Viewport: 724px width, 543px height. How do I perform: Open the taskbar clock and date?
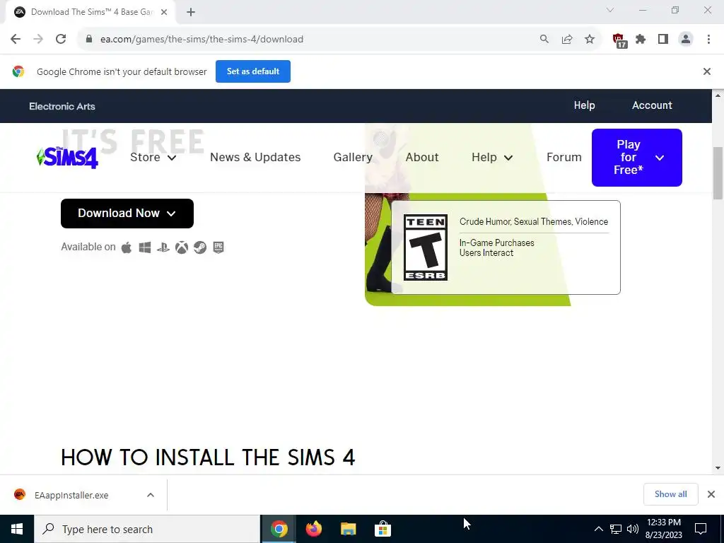tap(663, 529)
